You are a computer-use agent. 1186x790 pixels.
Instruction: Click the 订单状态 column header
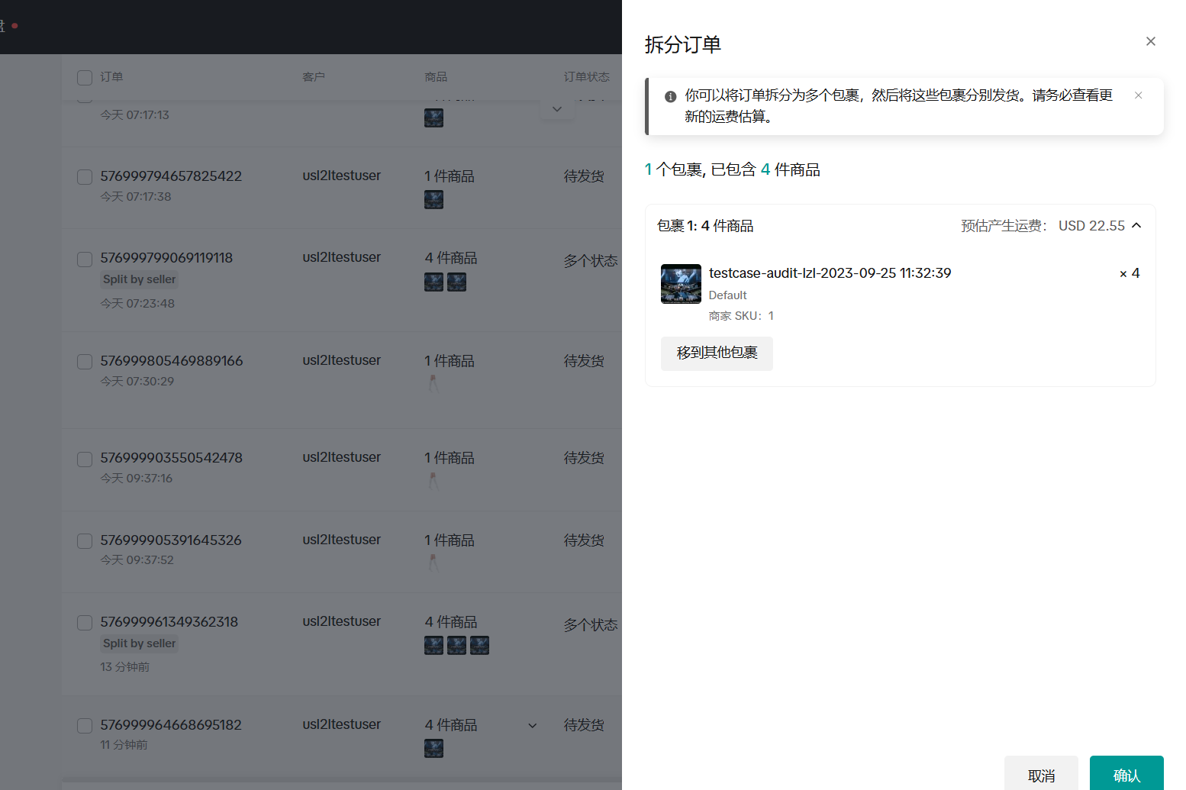pyautogui.click(x=586, y=77)
